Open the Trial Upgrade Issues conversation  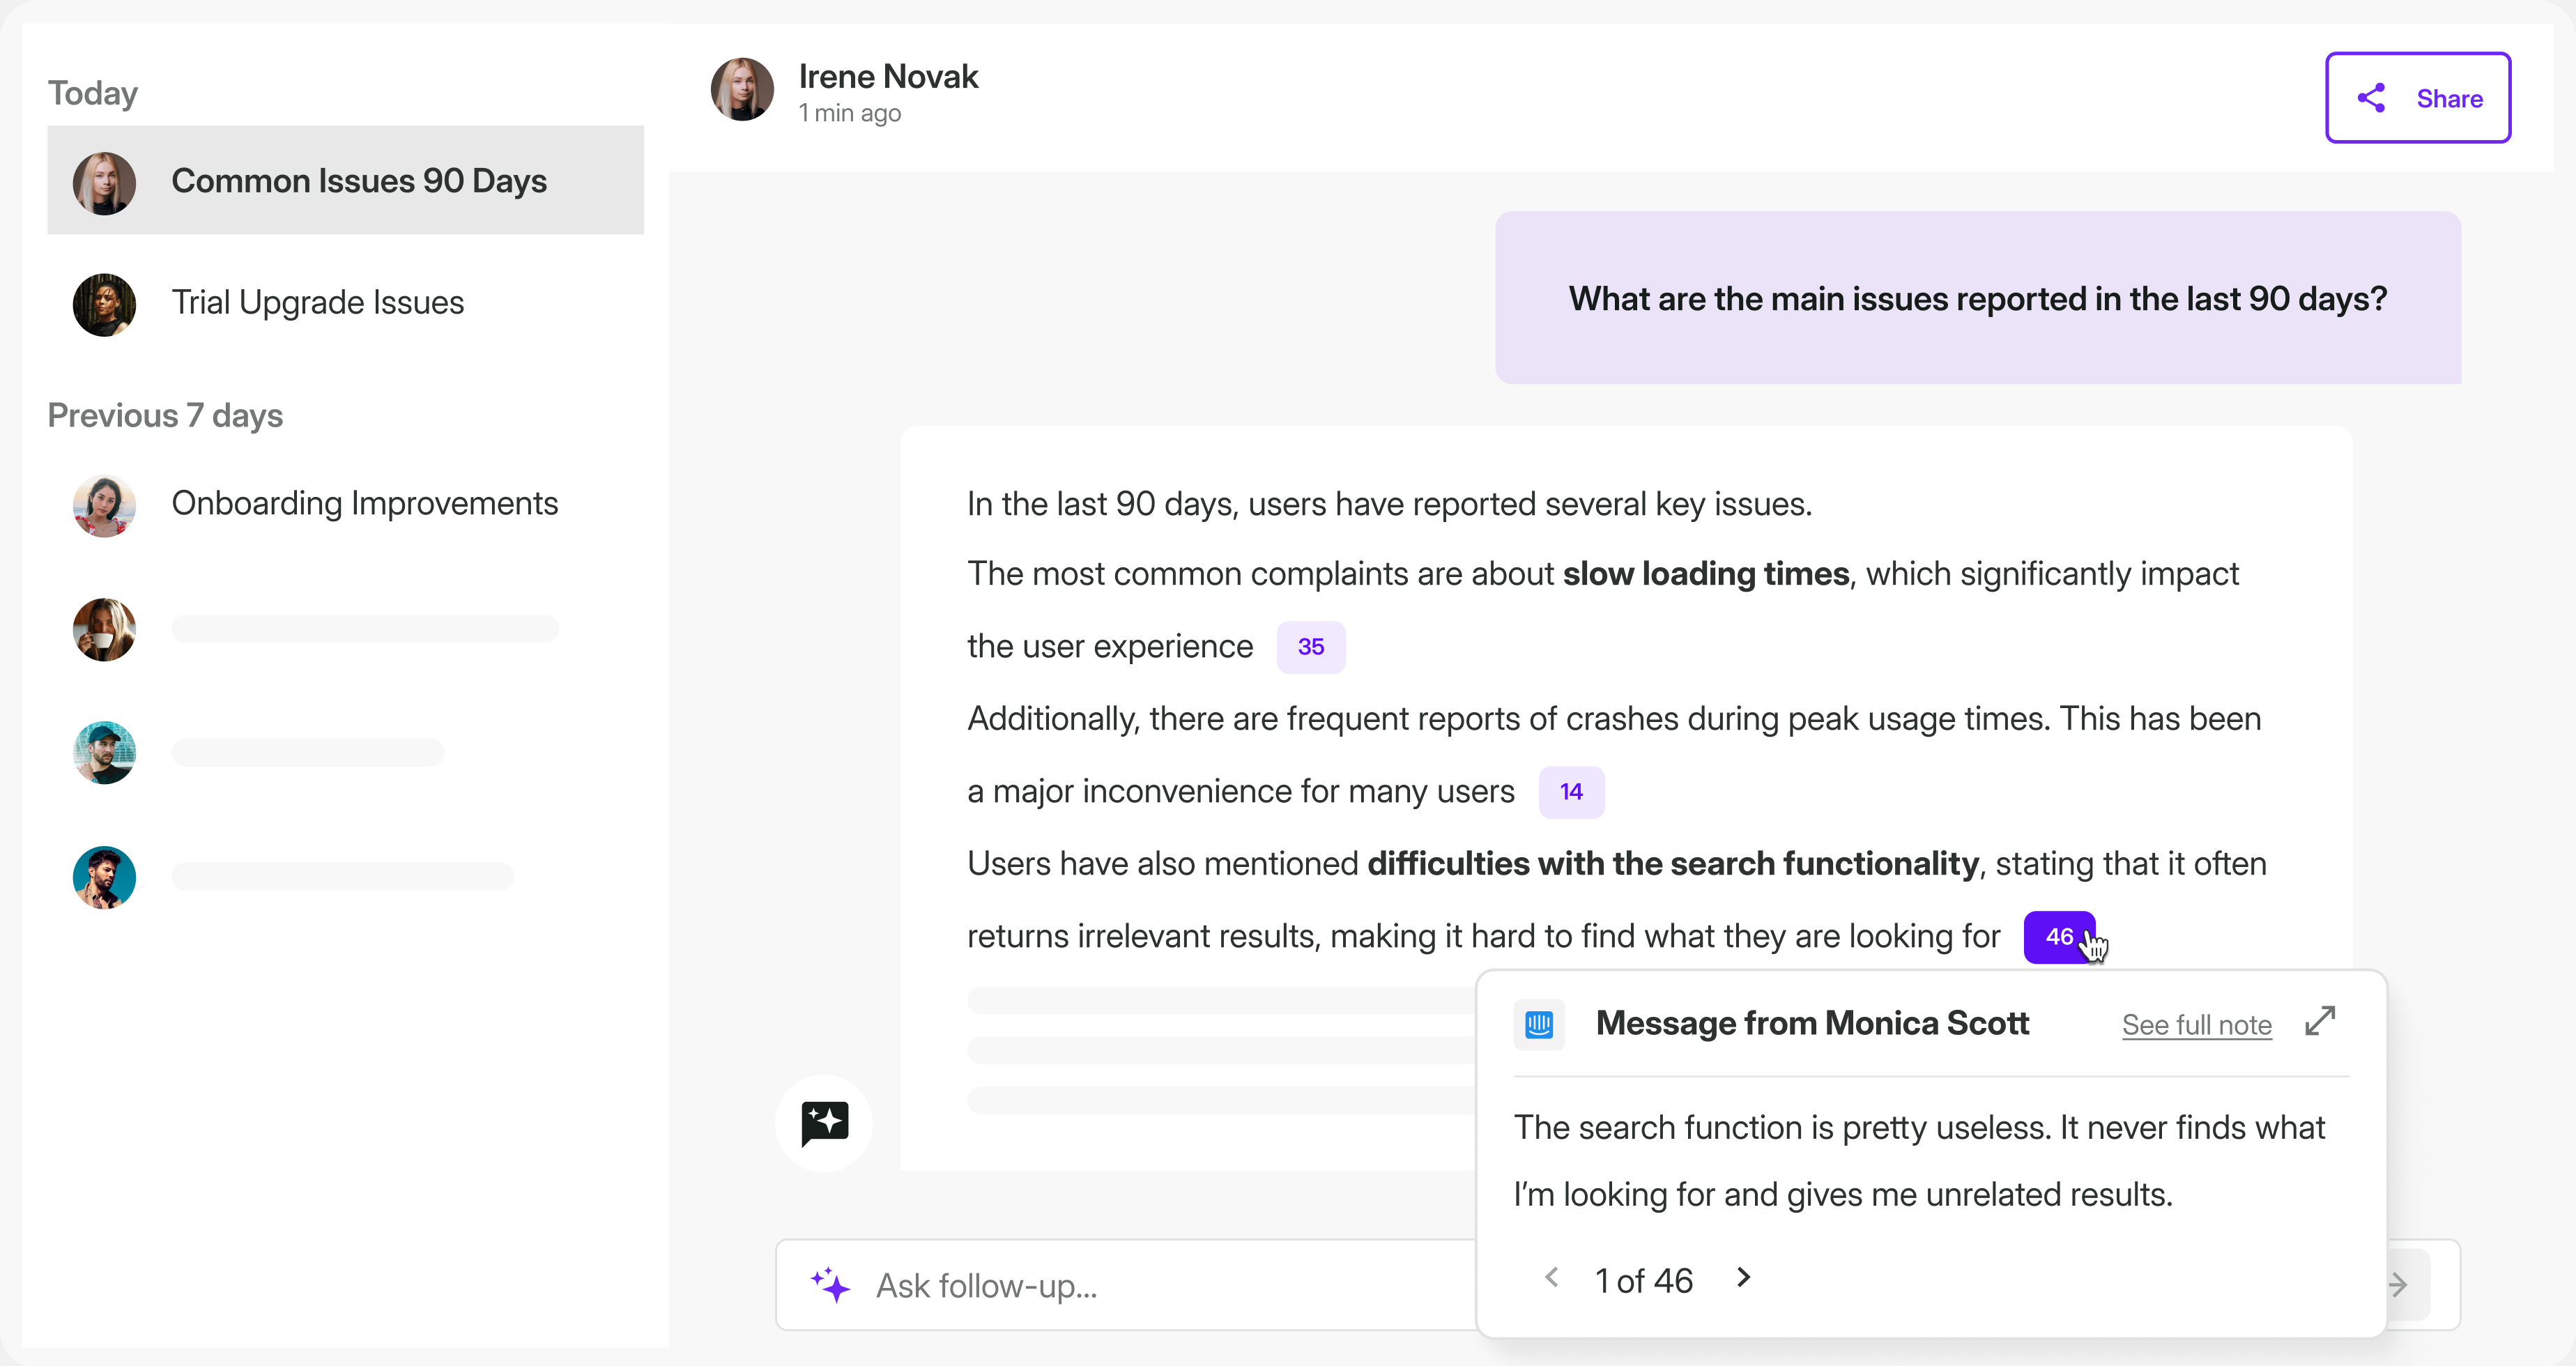pos(318,302)
